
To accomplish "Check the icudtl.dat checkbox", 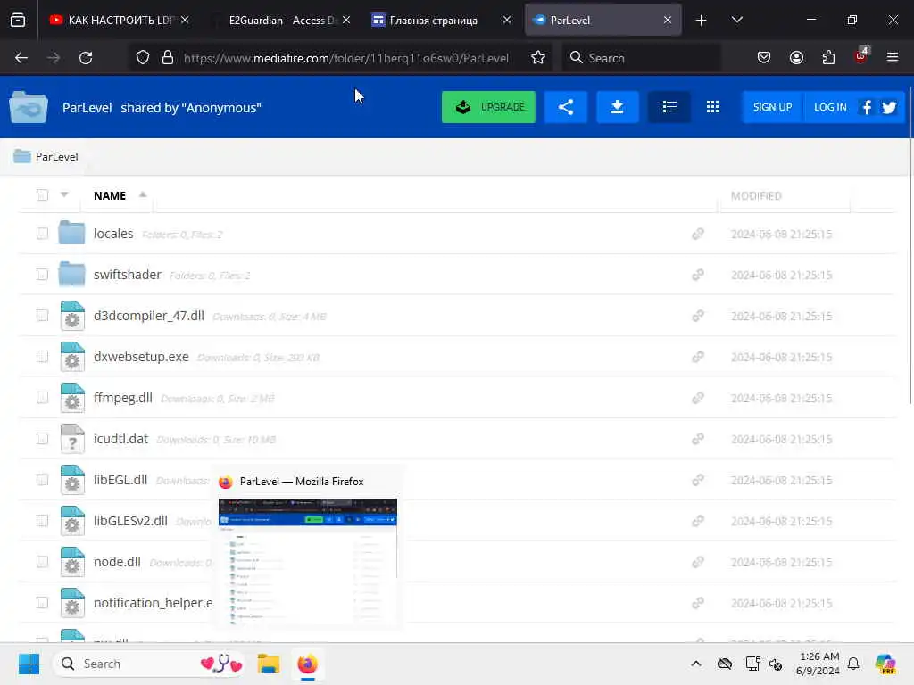I will pos(42,439).
